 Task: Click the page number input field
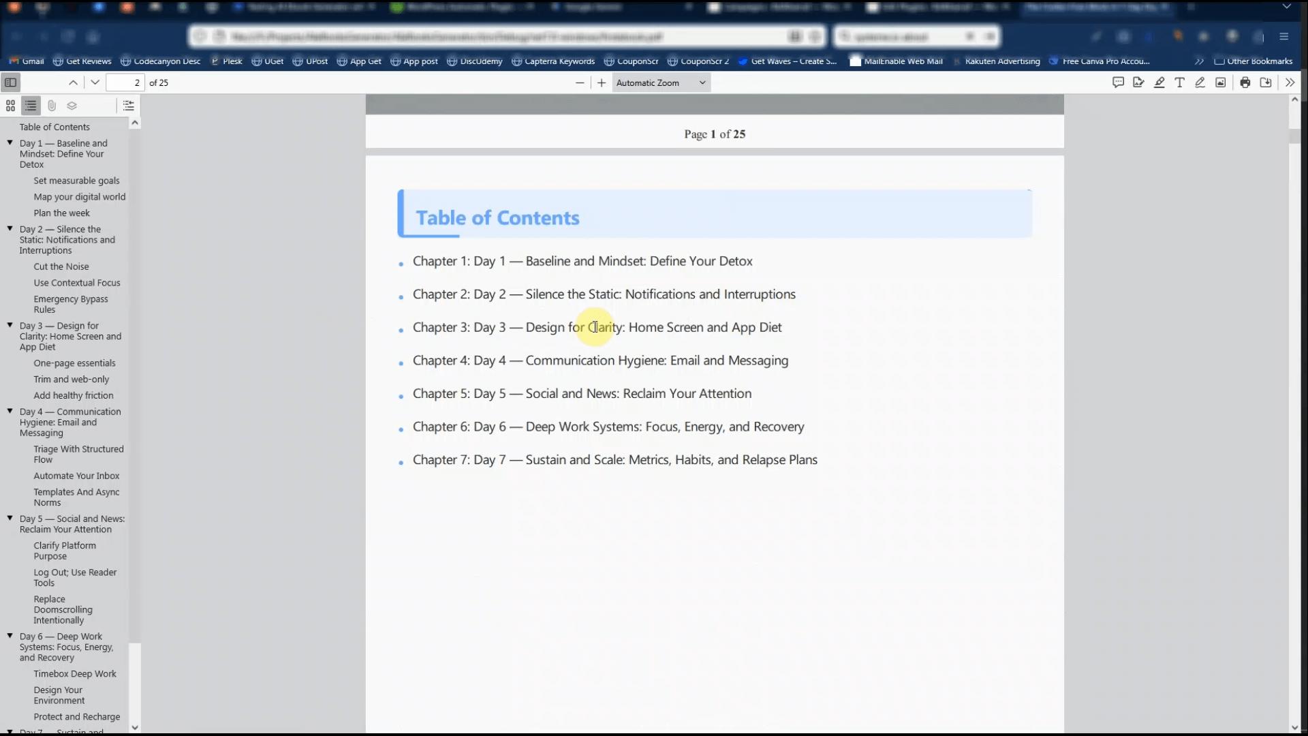pyautogui.click(x=125, y=82)
